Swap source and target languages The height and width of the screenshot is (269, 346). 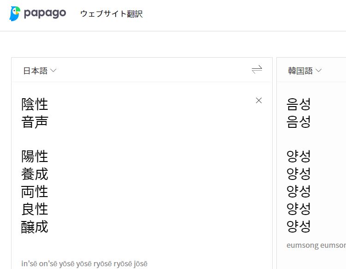[x=257, y=70]
